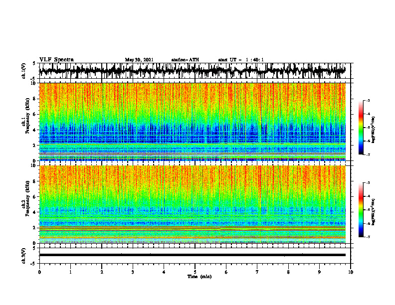Click the '10' tick at the time axis end
This screenshot has width=395, height=305.
click(351, 272)
